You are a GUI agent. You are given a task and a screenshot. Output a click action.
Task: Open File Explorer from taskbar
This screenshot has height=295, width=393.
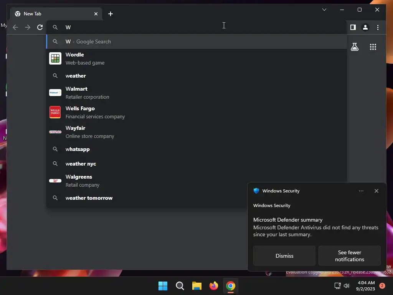(197, 286)
